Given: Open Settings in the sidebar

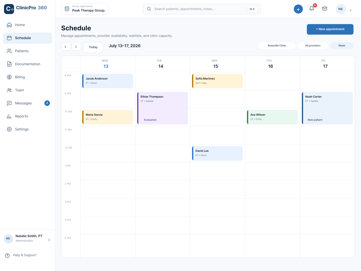Looking at the screenshot, I should [28, 129].
